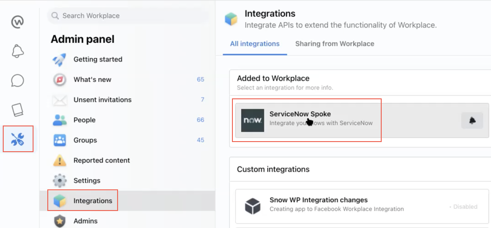Click the Disabled status label
The width and height of the screenshot is (491, 228).
[x=463, y=207]
